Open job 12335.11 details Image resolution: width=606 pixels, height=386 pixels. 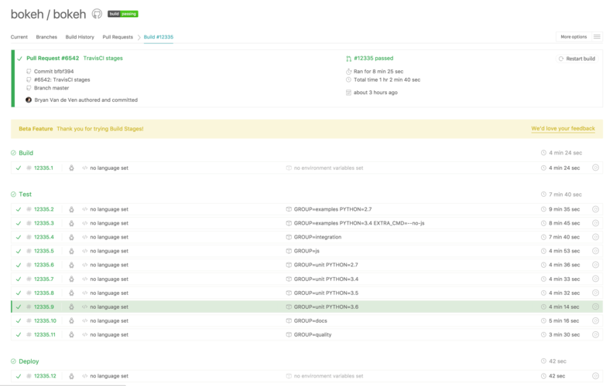click(45, 334)
